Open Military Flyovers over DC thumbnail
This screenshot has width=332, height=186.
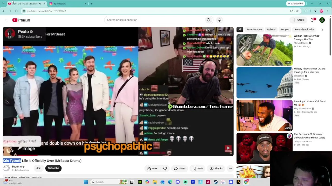pos(265,83)
